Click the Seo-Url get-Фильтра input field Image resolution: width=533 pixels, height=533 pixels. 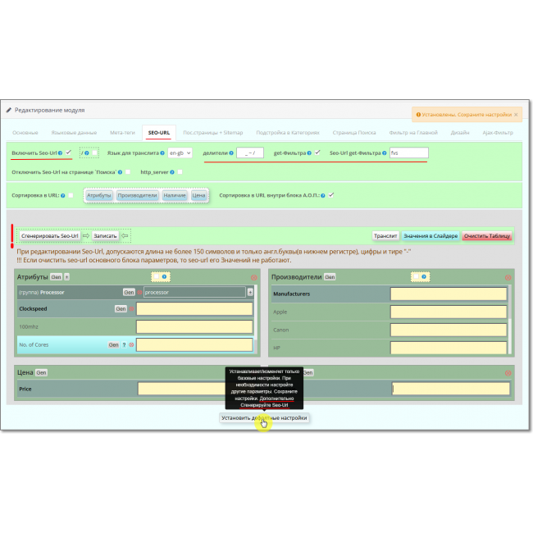pos(408,153)
